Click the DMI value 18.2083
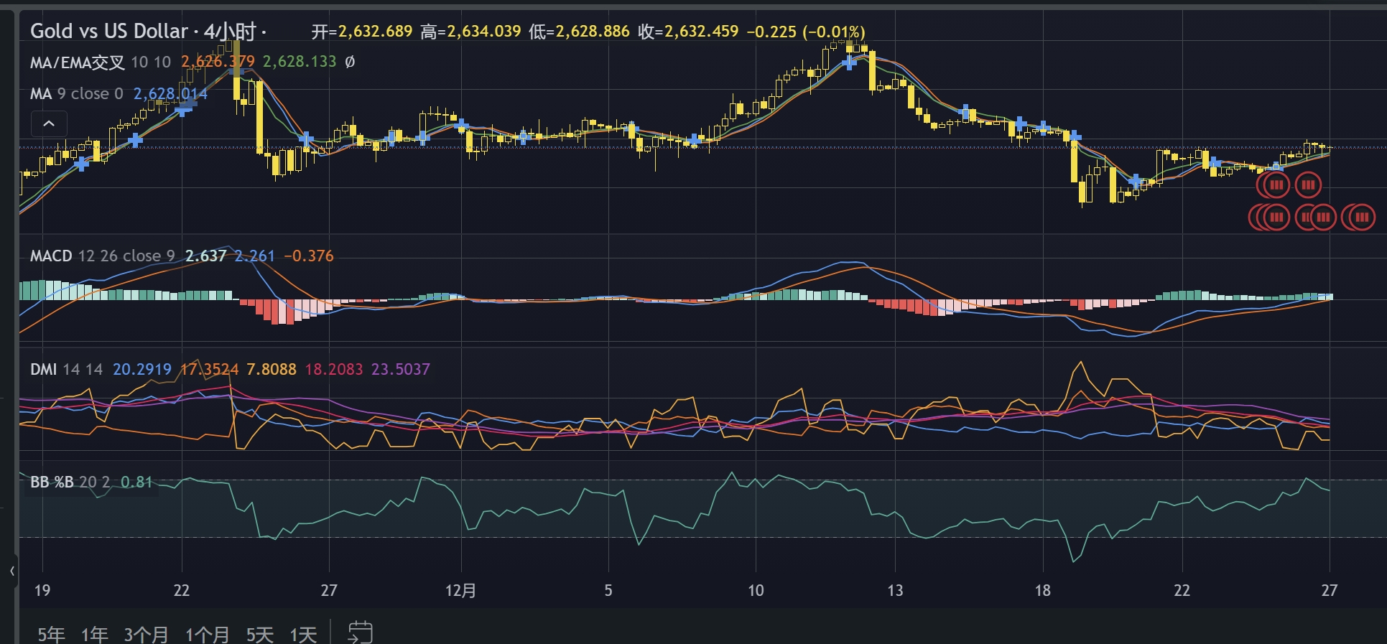 tap(334, 369)
